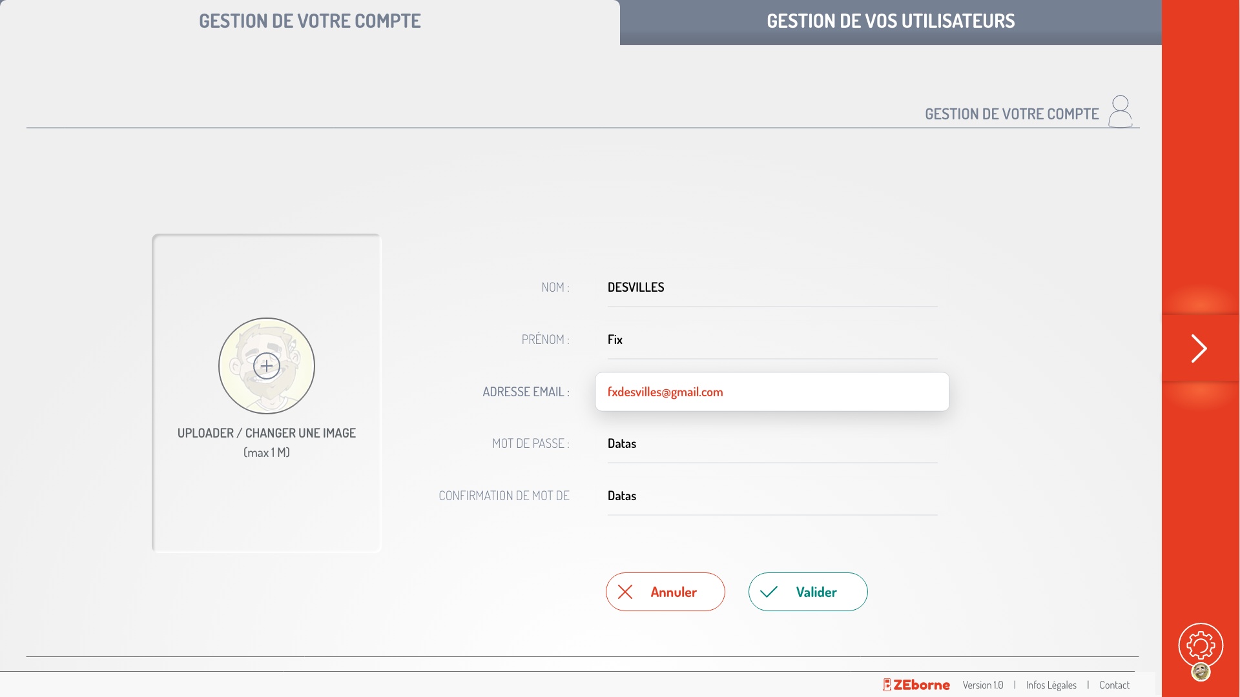Click the user profile outline icon
The height and width of the screenshot is (697, 1240).
(x=1121, y=112)
